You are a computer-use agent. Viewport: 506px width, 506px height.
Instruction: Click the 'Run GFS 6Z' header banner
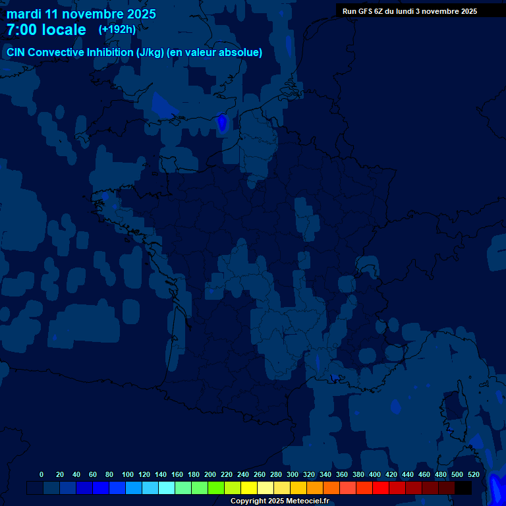click(410, 11)
